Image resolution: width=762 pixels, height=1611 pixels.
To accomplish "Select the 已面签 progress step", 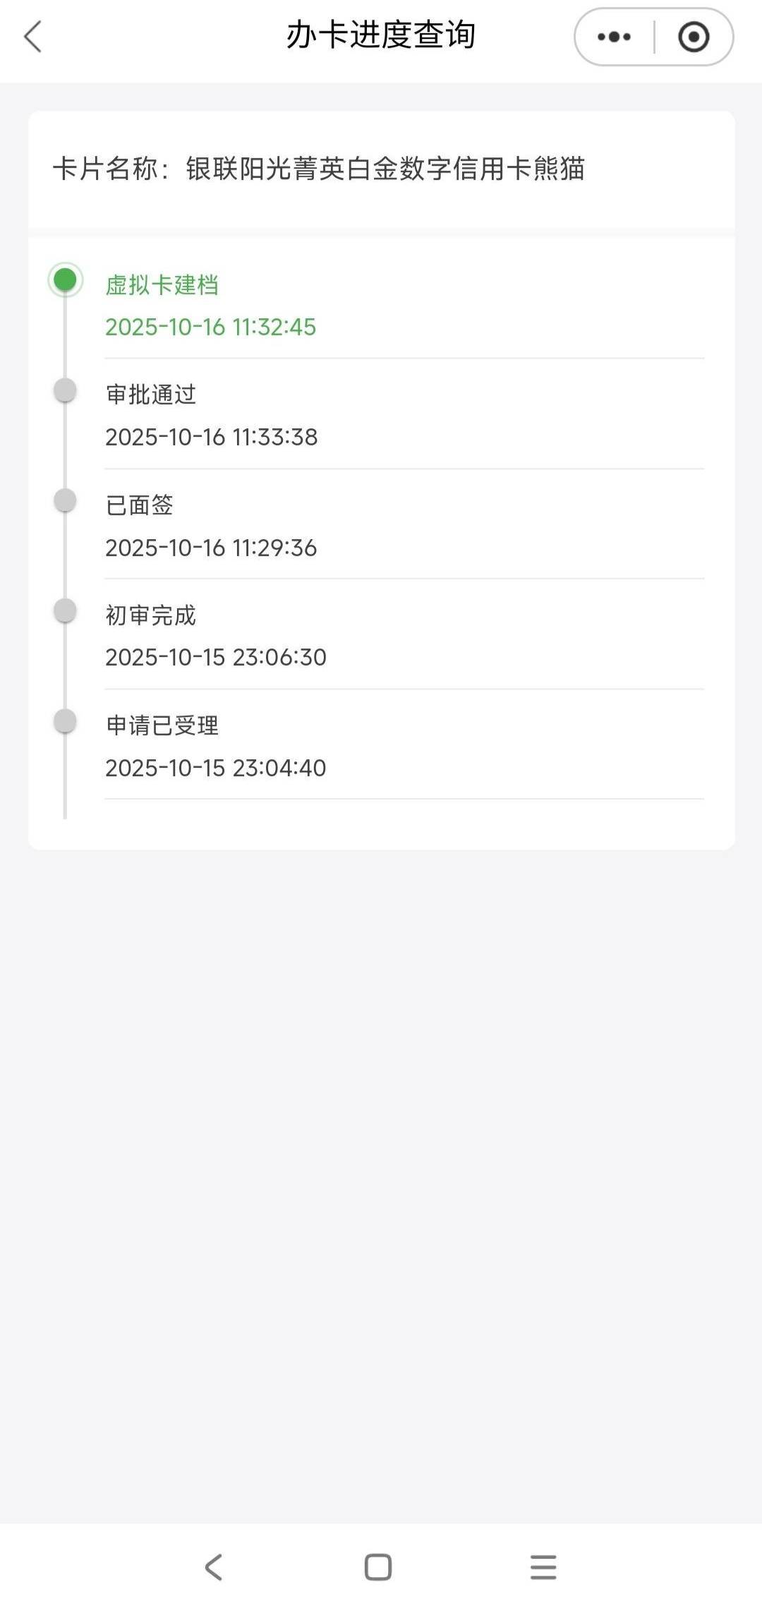I will pos(140,505).
